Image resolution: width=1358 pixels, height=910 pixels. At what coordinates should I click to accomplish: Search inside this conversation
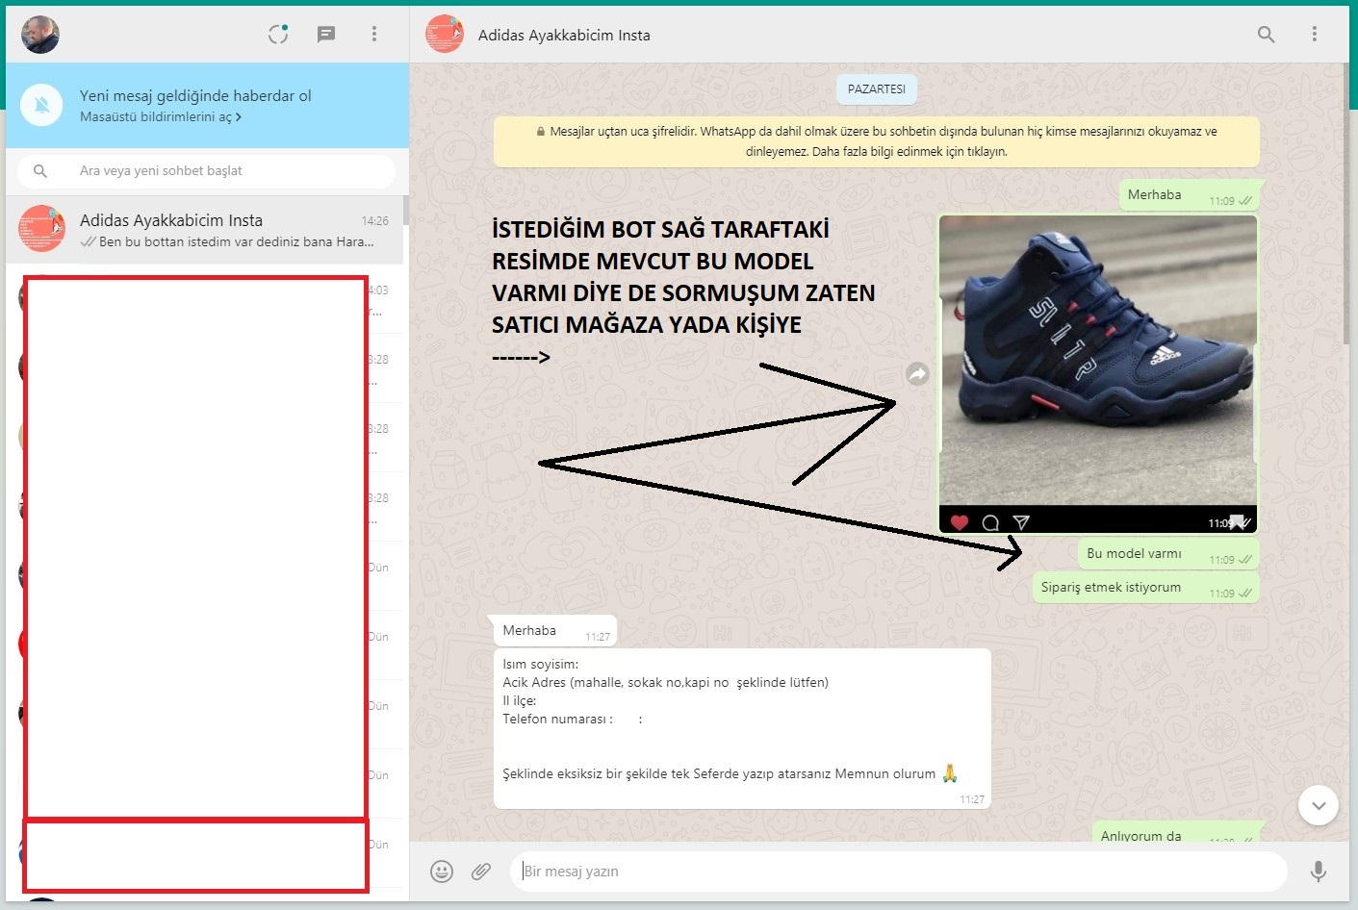click(x=1267, y=35)
